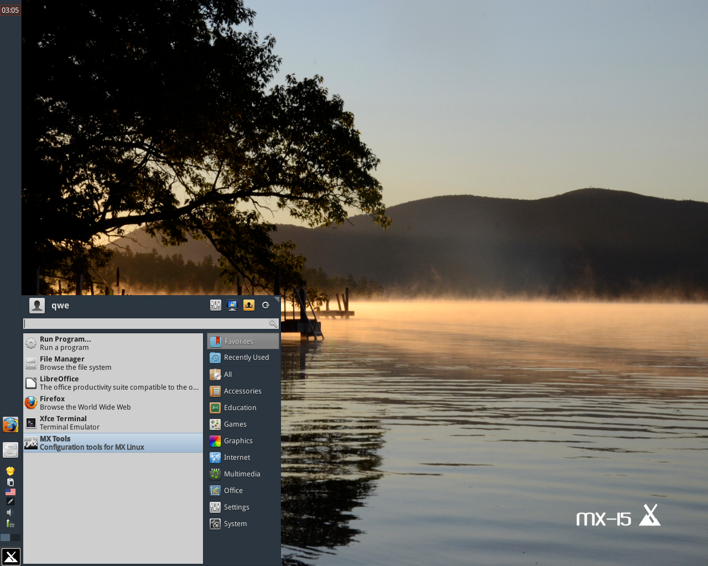Click the Lock Screen monitor icon

(232, 305)
